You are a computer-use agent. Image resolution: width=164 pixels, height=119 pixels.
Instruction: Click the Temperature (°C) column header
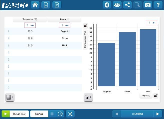click(30, 19)
